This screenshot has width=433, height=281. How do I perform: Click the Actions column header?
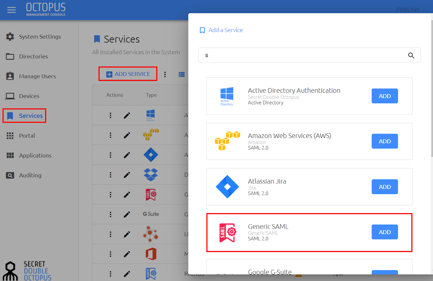click(114, 95)
